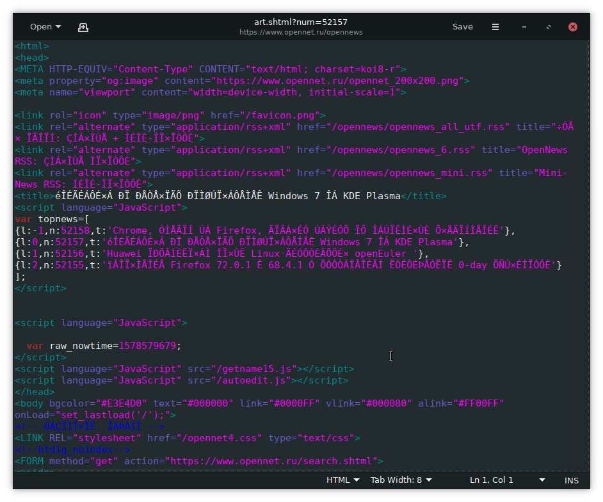Click the onLoad set_lastload line
The width and height of the screenshot is (603, 502).
[95, 416]
